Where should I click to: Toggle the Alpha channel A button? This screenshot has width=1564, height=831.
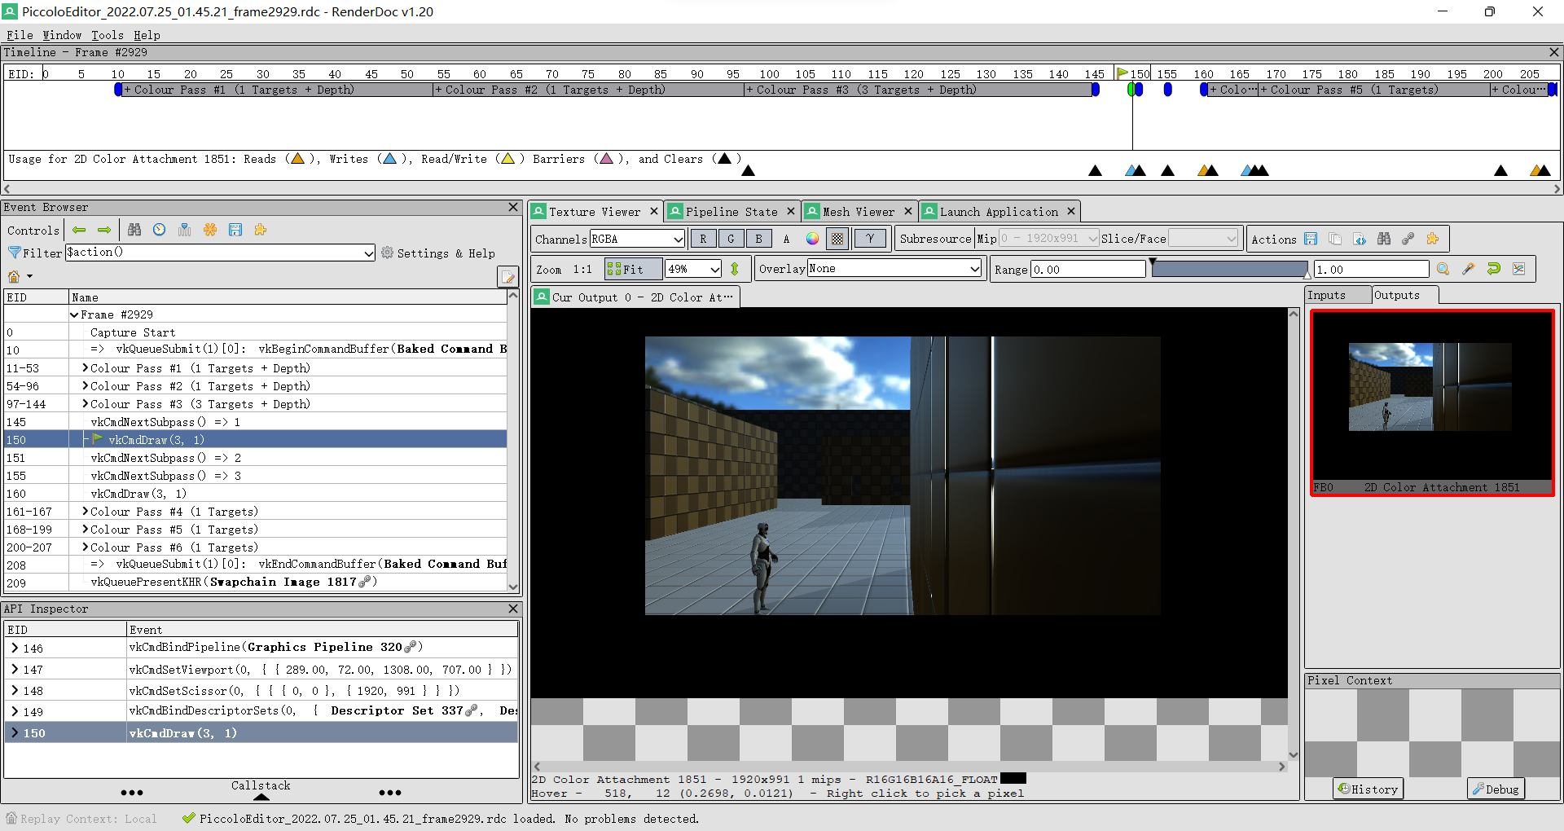pos(786,239)
